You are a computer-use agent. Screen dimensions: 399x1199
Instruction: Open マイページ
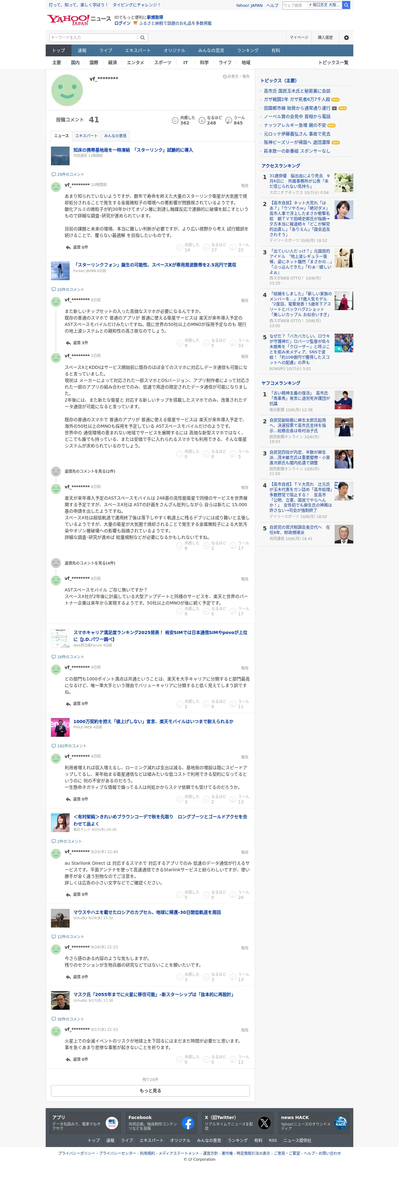pos(299,38)
